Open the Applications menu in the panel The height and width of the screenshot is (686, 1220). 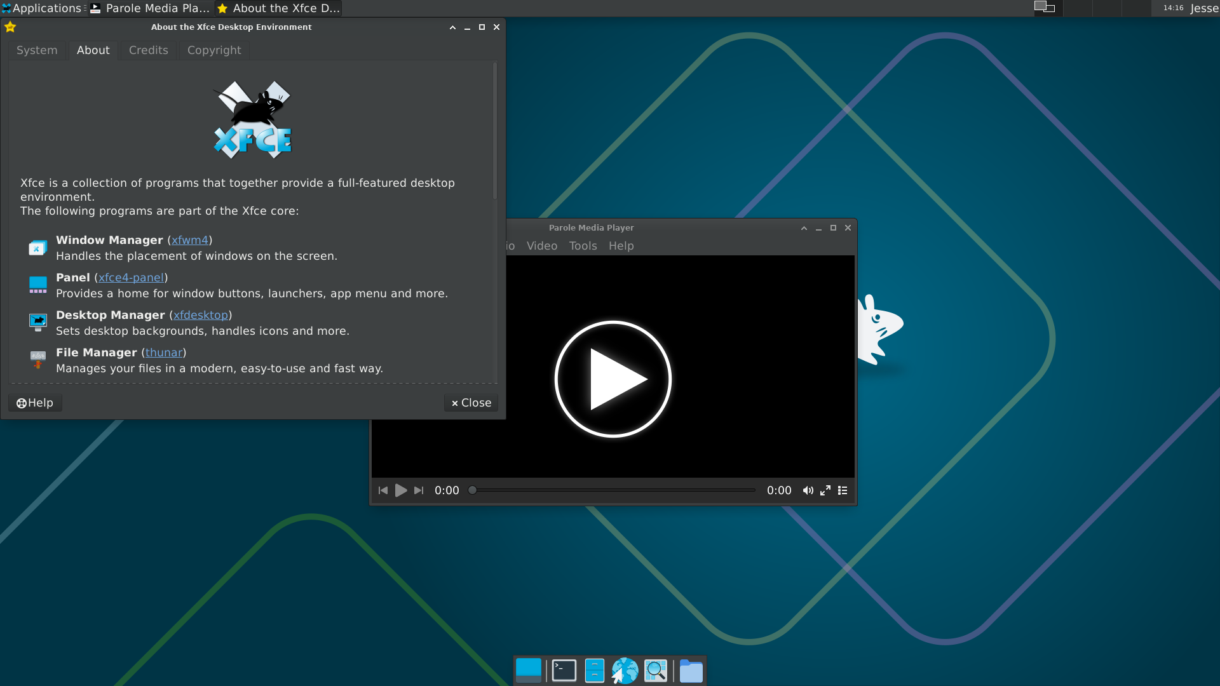[x=43, y=8]
